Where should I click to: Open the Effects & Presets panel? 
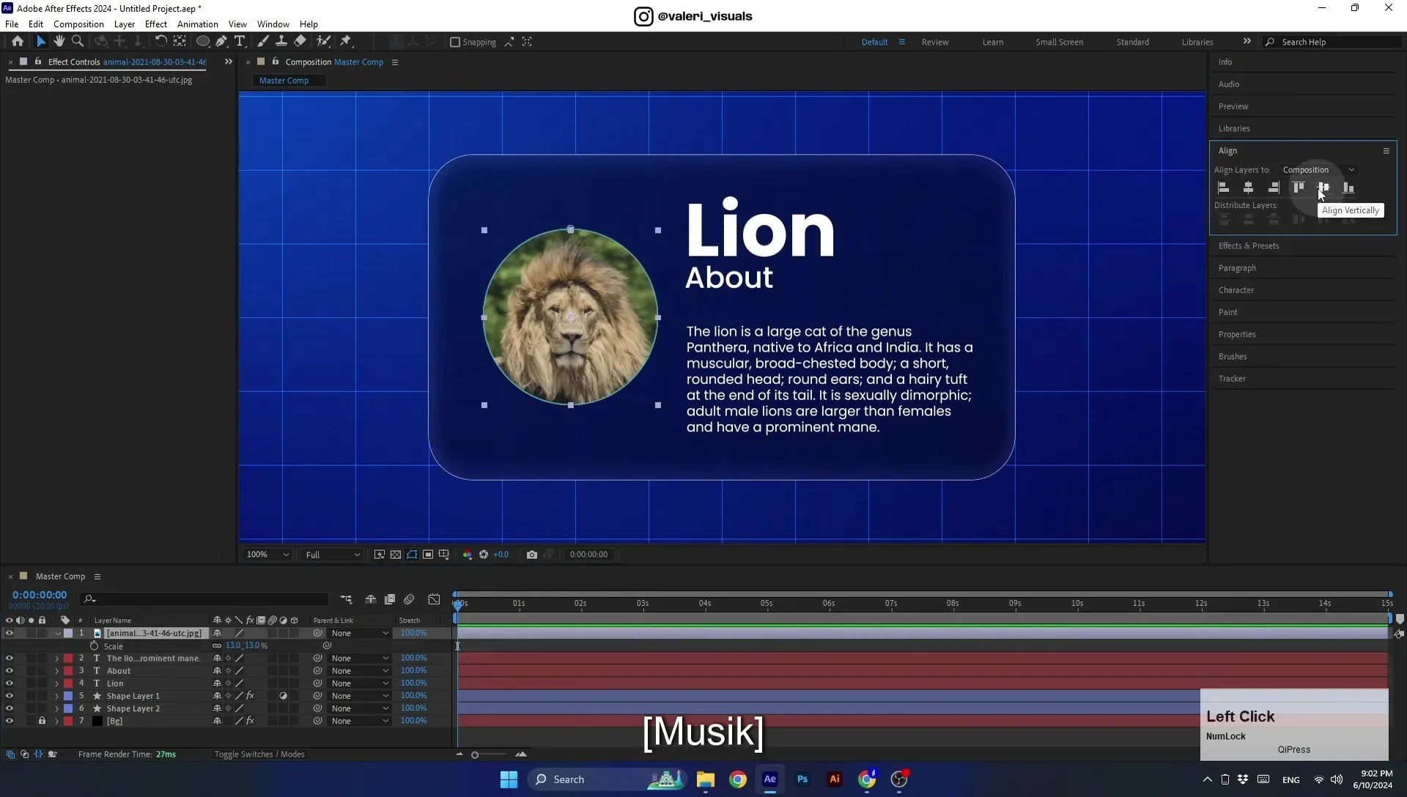(1249, 246)
